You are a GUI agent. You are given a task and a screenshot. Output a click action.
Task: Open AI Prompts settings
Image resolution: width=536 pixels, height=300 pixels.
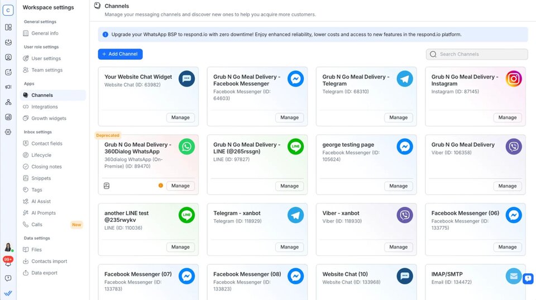coord(53,213)
